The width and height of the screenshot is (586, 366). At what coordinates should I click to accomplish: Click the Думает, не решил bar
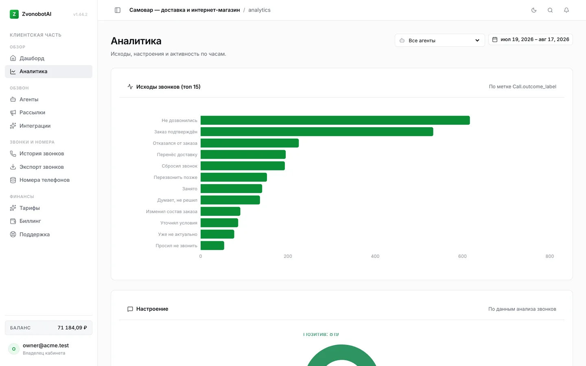click(230, 200)
